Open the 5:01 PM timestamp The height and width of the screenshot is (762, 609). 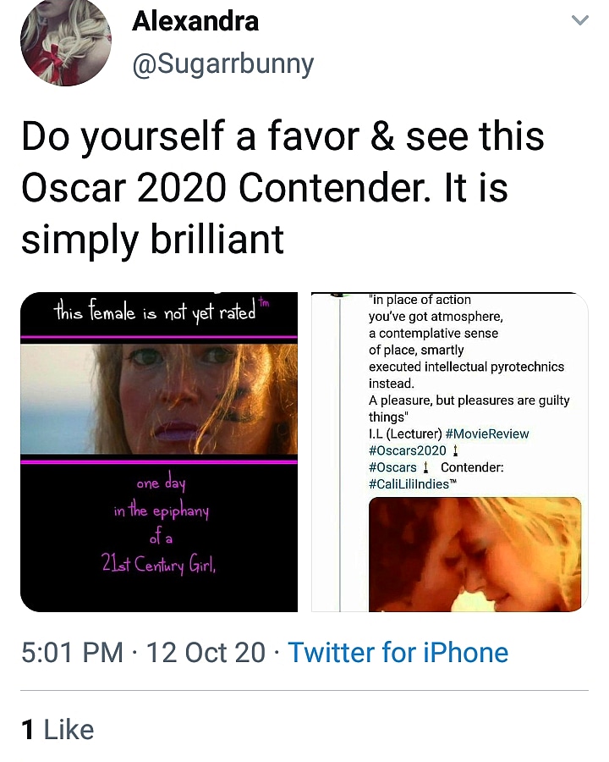click(73, 653)
